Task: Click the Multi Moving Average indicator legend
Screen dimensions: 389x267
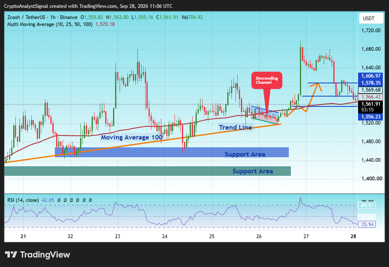Action: pos(50,24)
